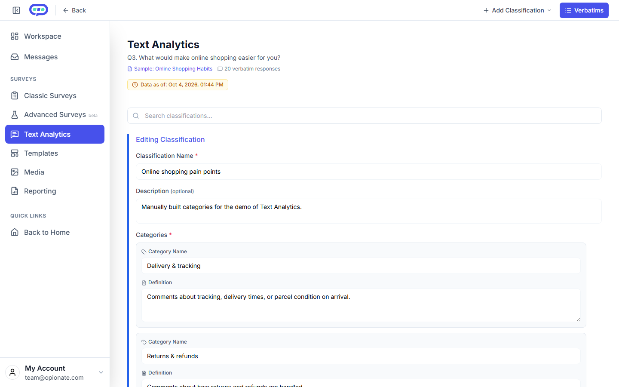Image resolution: width=619 pixels, height=387 pixels.
Task: Edit the Classification Name field
Action: pyautogui.click(x=369, y=172)
